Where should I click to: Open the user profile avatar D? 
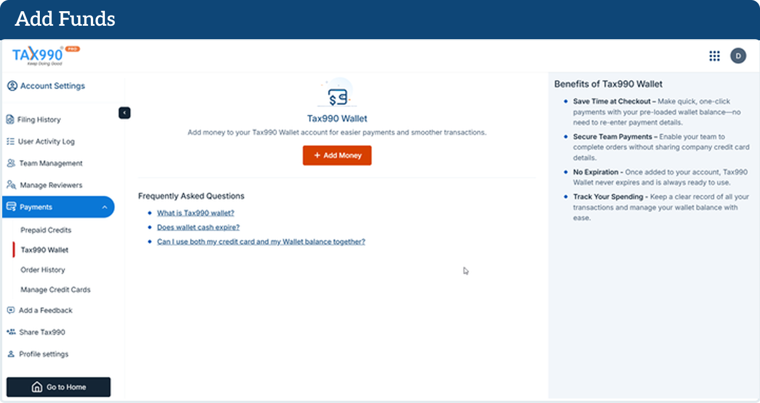738,56
